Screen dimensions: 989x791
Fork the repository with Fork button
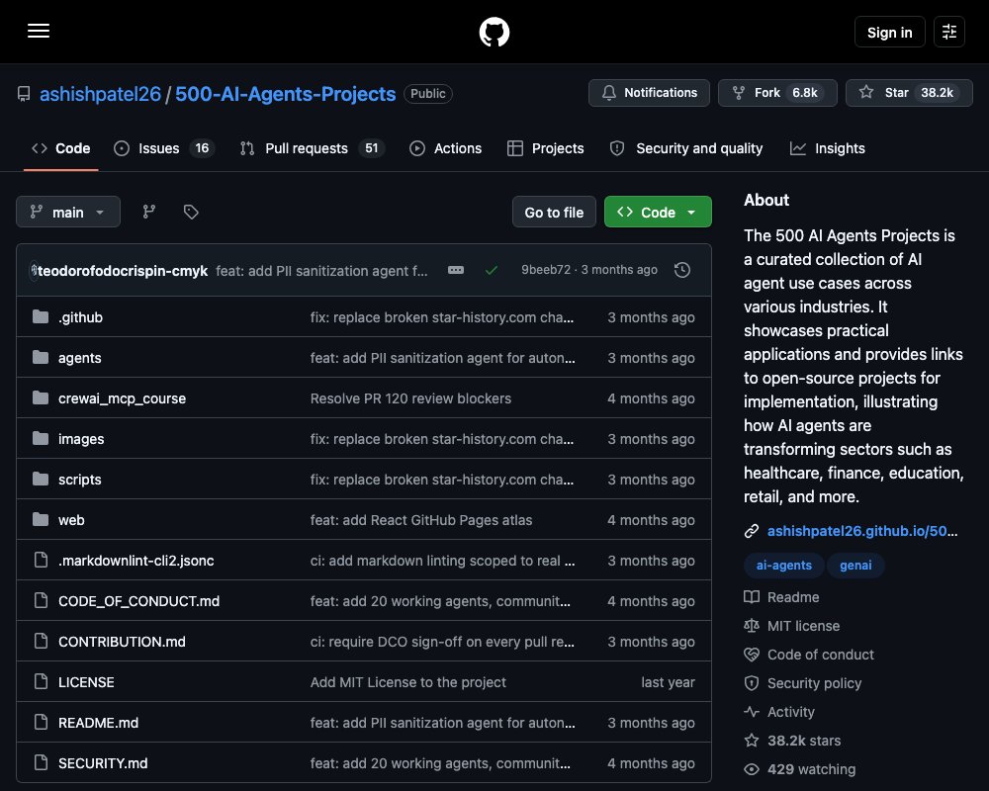777,93
